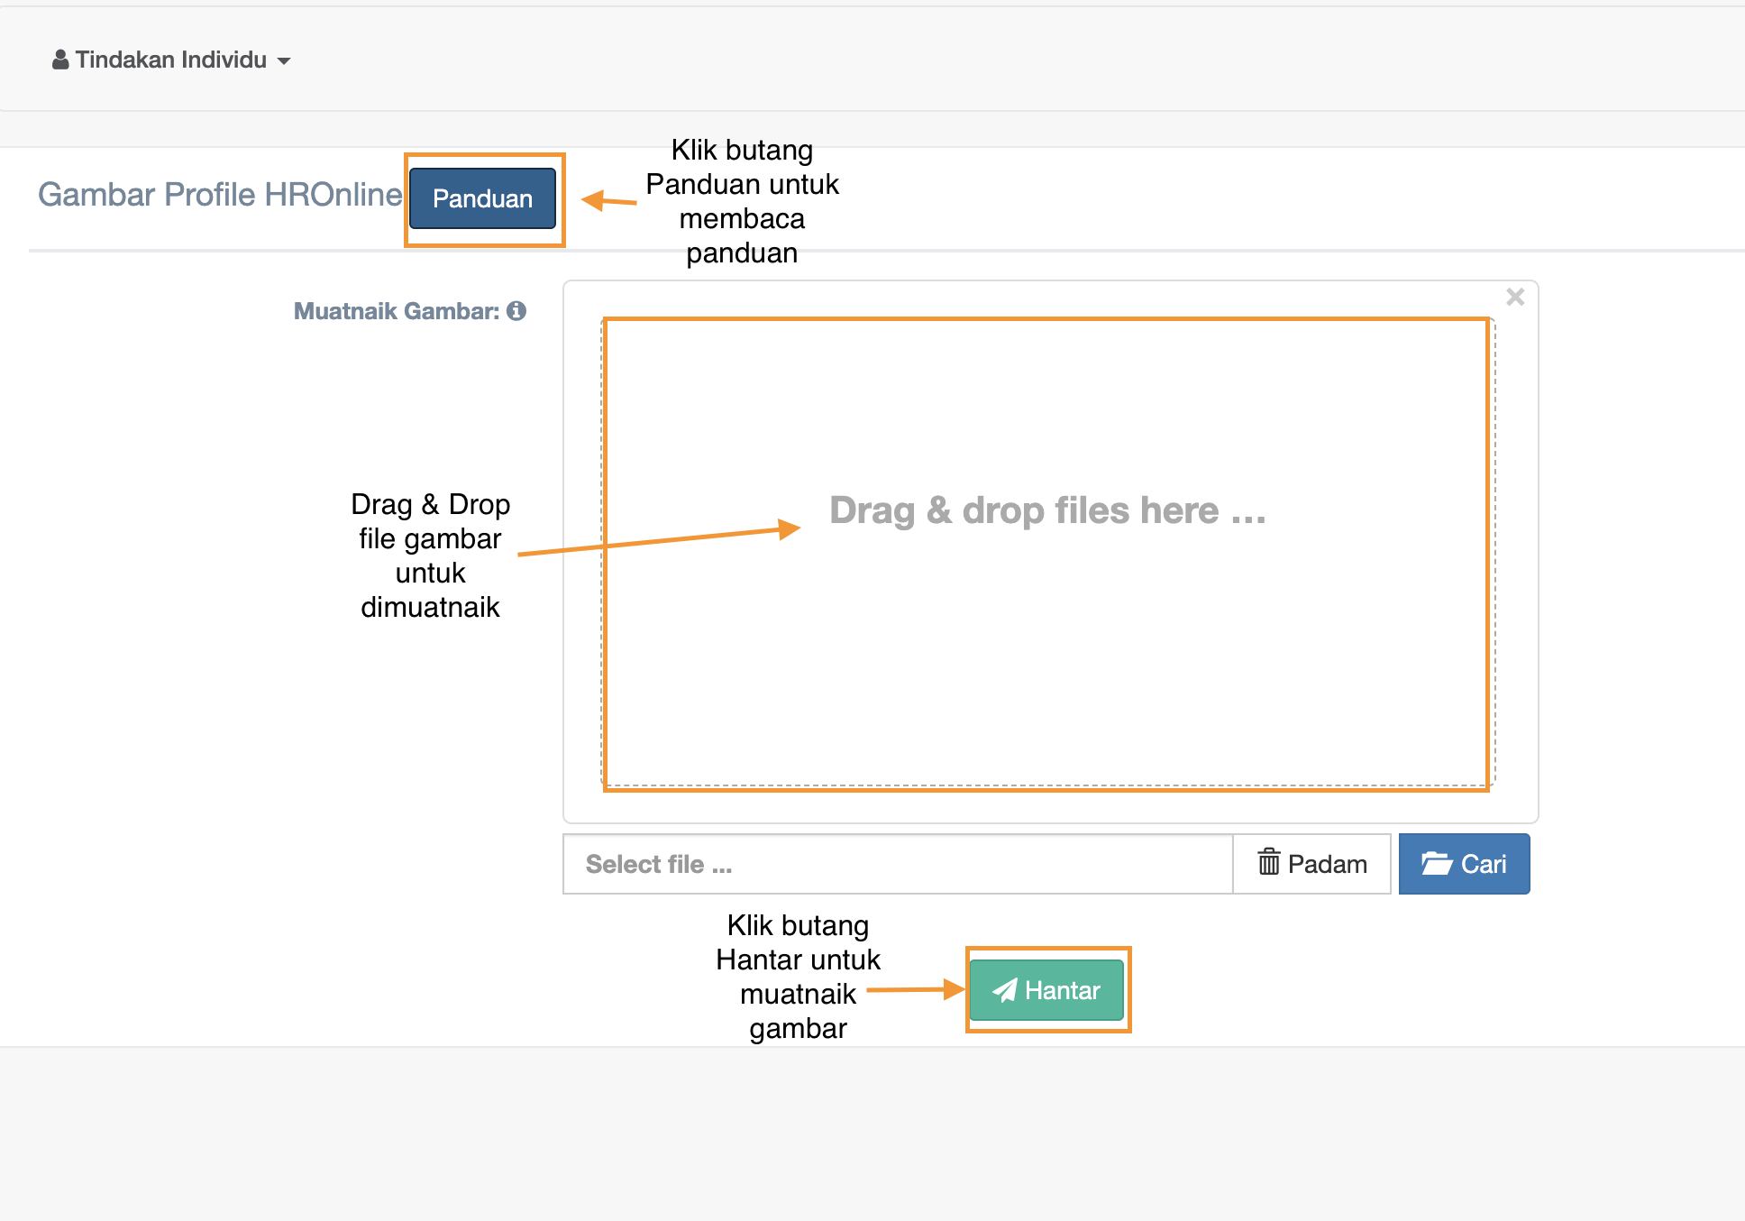Click the Gambar Profile HROnline heading
The image size is (1745, 1221).
point(220,195)
